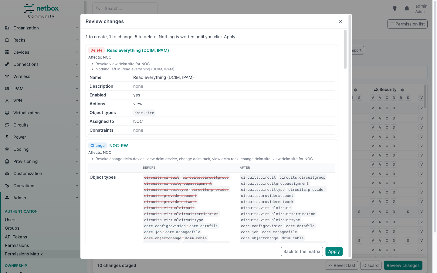The image size is (437, 273).
Task: Click the Connections icon in sidebar
Action: (7, 64)
